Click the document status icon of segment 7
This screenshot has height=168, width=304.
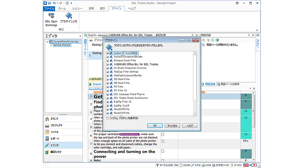(x=163, y=141)
